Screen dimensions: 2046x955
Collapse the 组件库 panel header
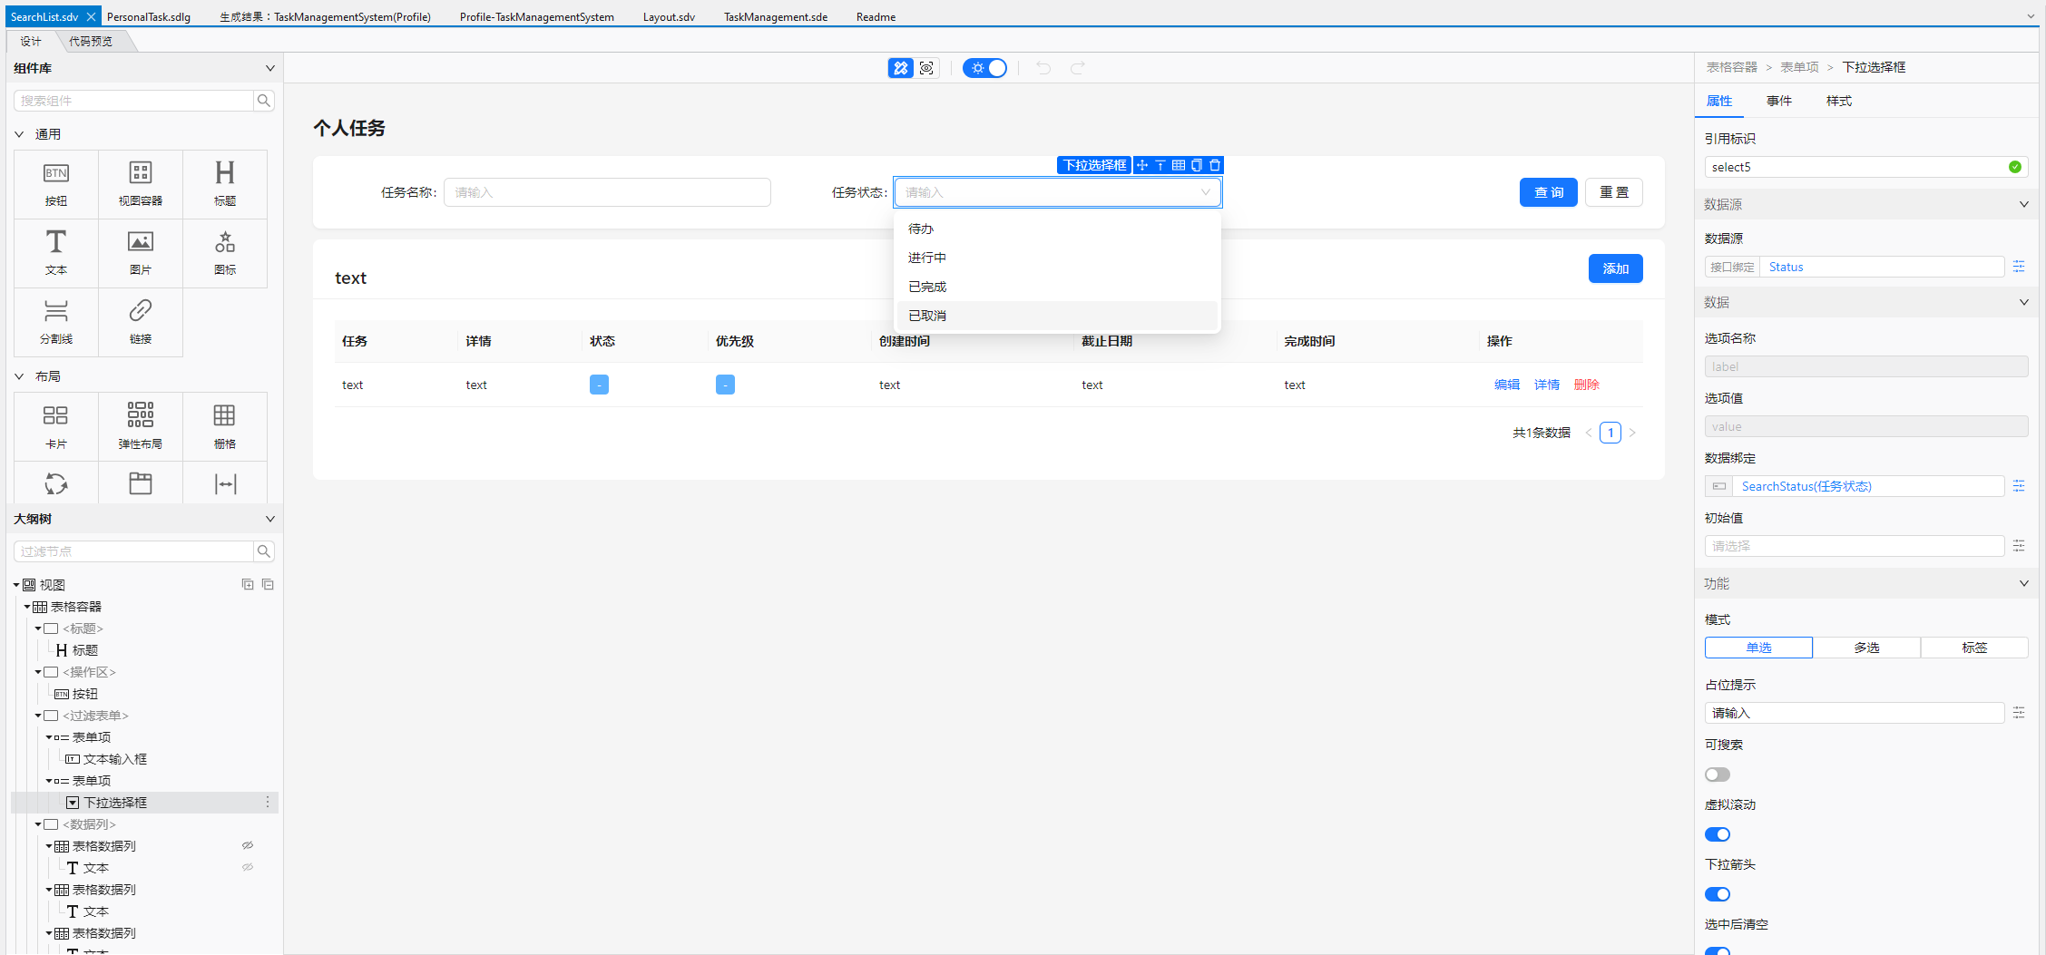pos(269,67)
